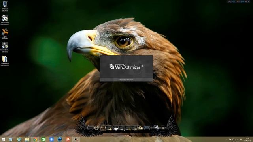Image resolution: width=253 pixels, height=142 pixels.
Task: Launch the One Click Optimizer desktop shortcut
Action: [5, 47]
